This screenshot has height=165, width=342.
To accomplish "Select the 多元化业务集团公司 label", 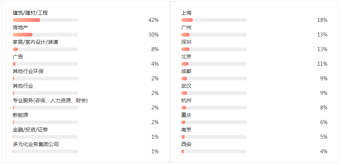I will [36, 145].
